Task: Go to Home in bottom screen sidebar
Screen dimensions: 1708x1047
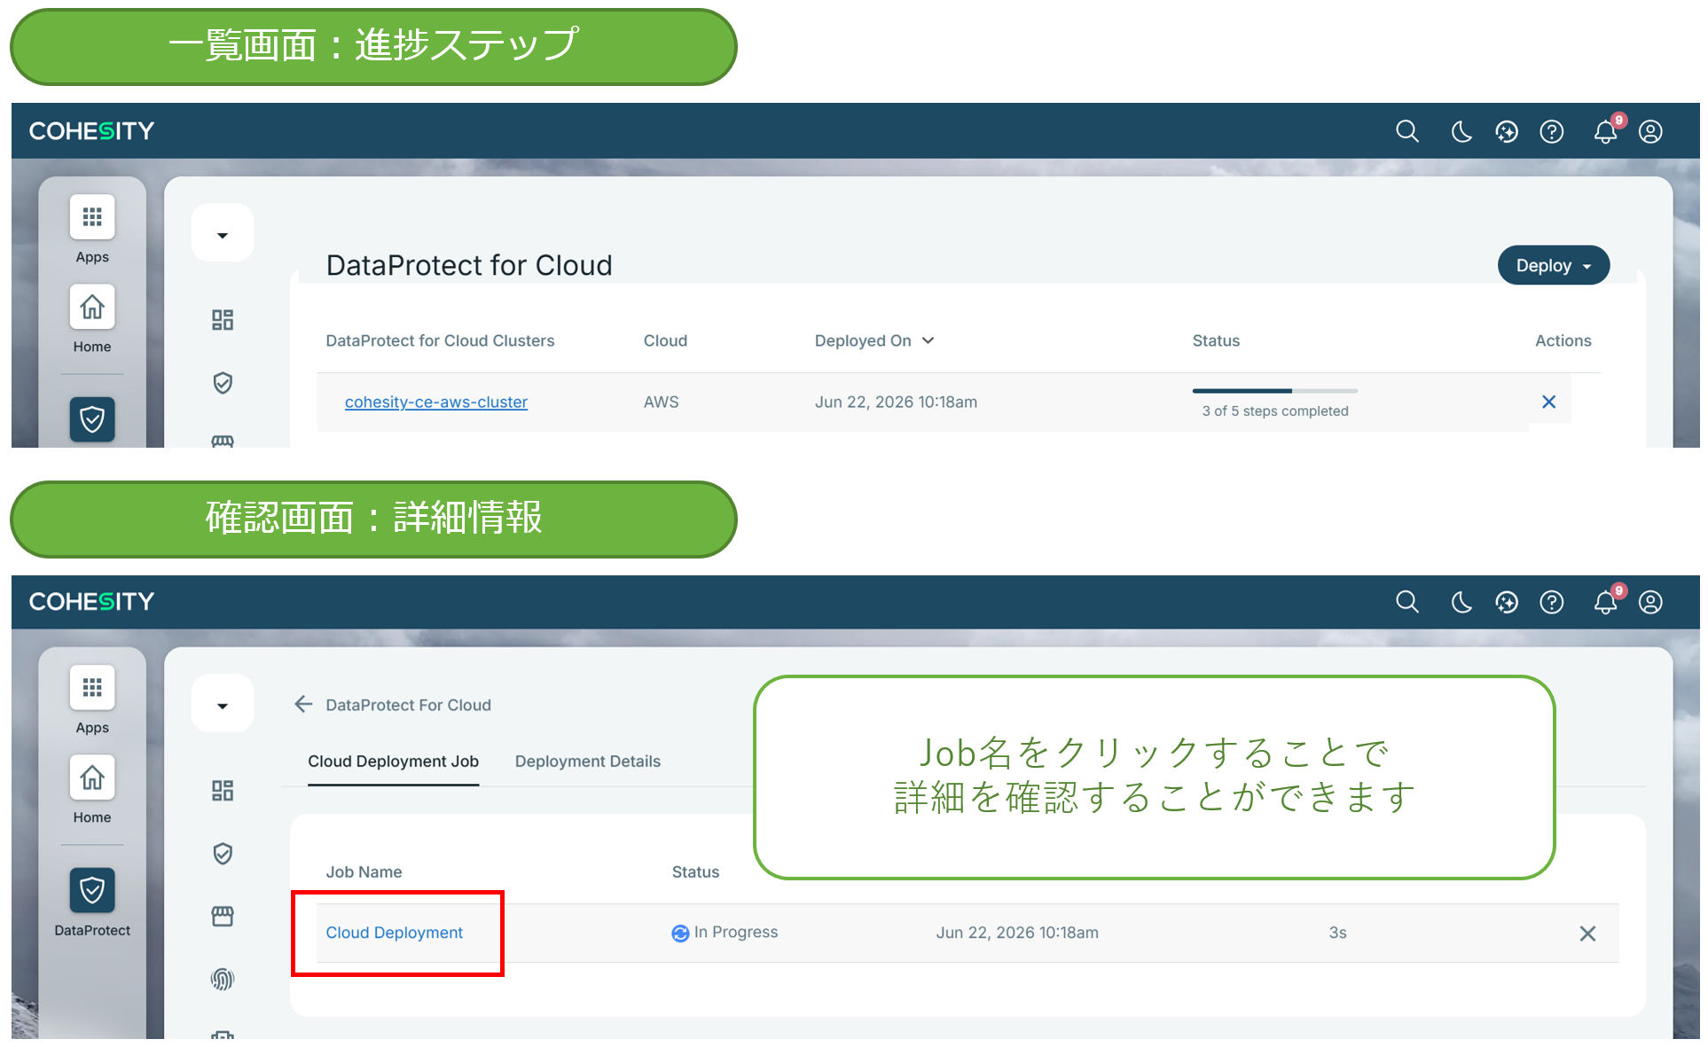Action: [92, 777]
